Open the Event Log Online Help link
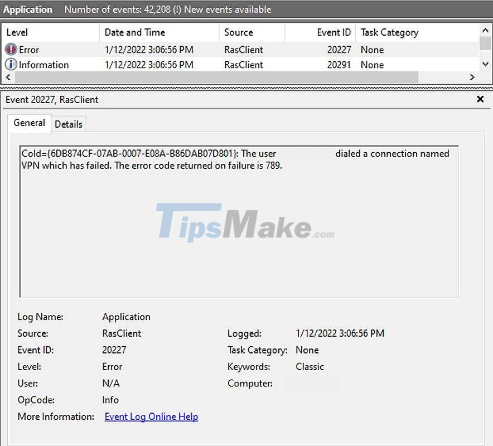The height and width of the screenshot is (446, 493). (151, 416)
